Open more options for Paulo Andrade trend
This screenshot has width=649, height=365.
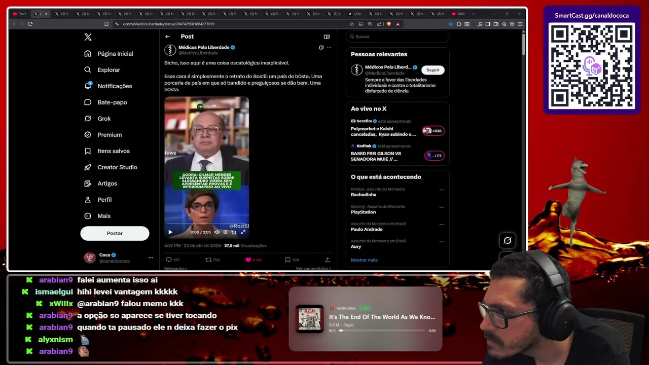click(x=442, y=224)
